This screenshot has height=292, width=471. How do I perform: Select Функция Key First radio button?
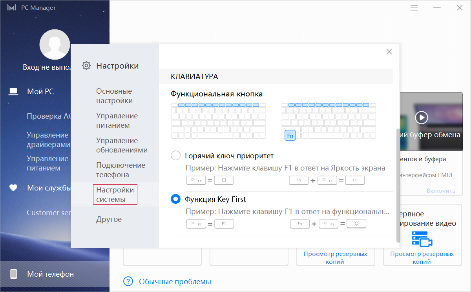pyautogui.click(x=175, y=199)
